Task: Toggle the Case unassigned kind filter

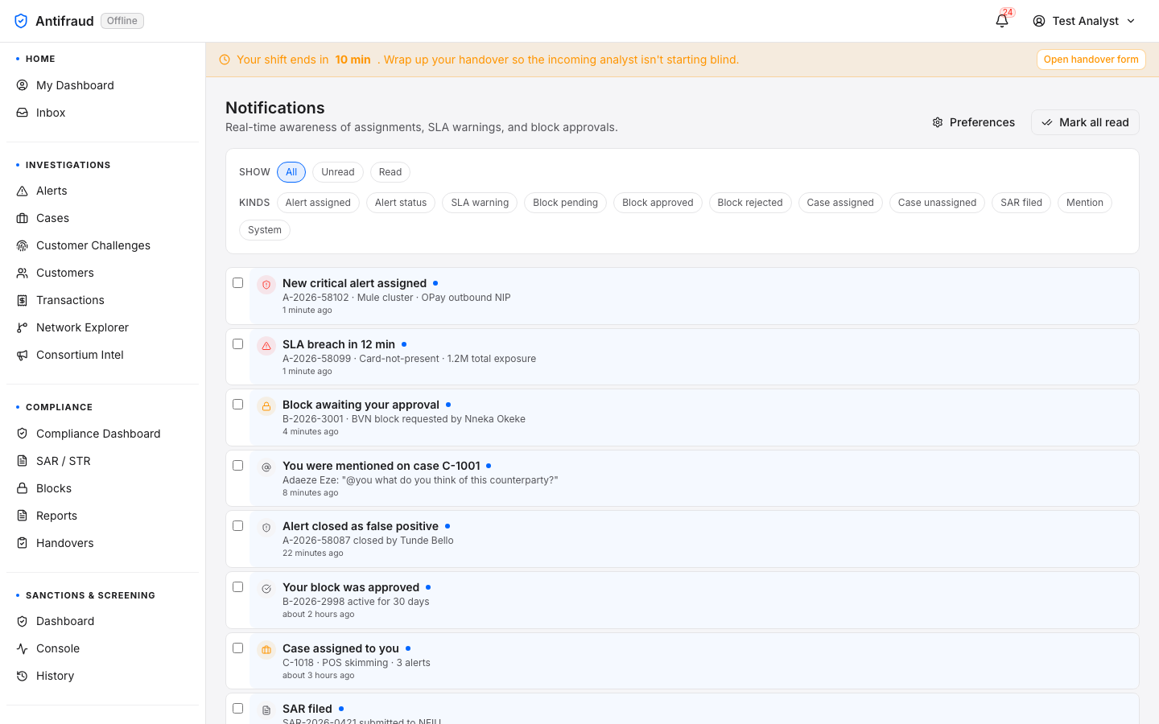Action: tap(937, 203)
